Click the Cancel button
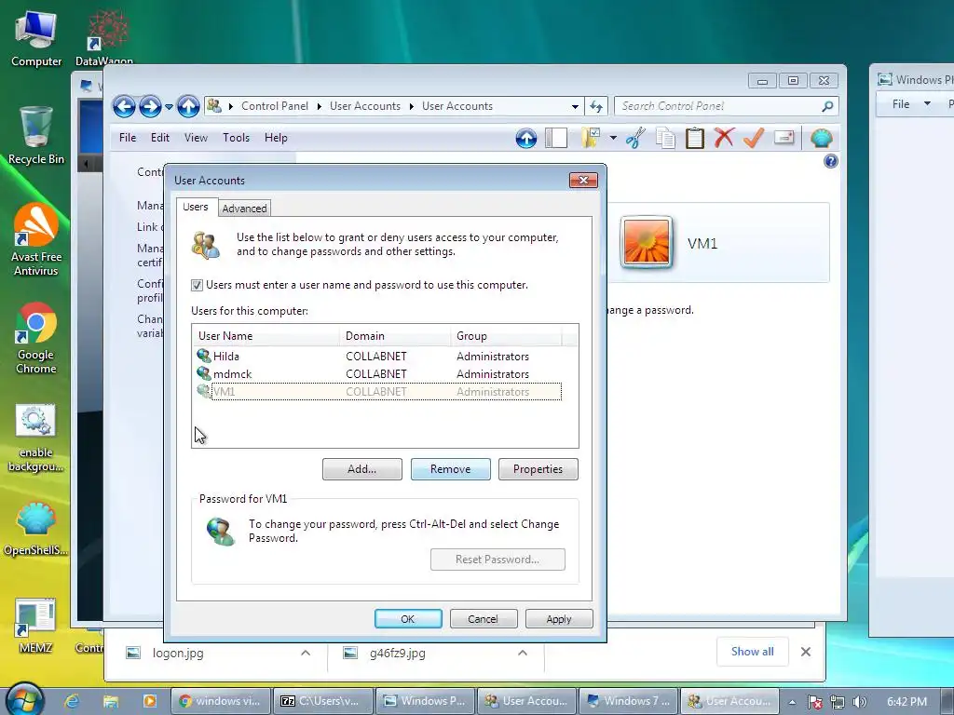This screenshot has width=954, height=715. pyautogui.click(x=484, y=619)
